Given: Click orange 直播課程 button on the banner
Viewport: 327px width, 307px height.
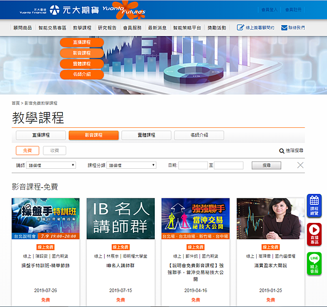Looking at the screenshot, I should (82, 42).
